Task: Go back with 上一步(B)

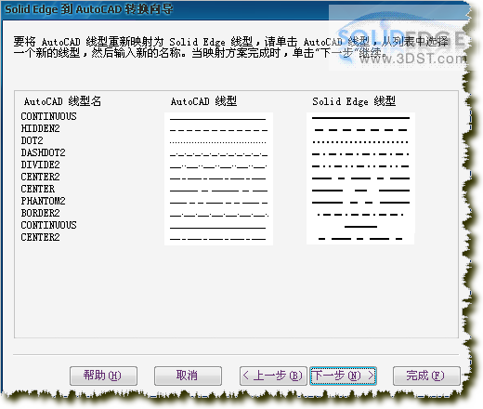Action: [273, 376]
